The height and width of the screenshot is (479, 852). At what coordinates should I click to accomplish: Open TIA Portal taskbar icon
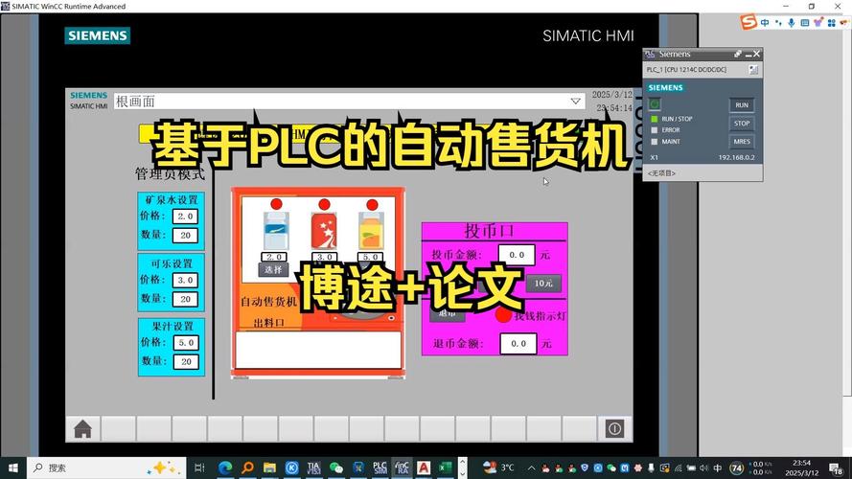pyautogui.click(x=313, y=468)
